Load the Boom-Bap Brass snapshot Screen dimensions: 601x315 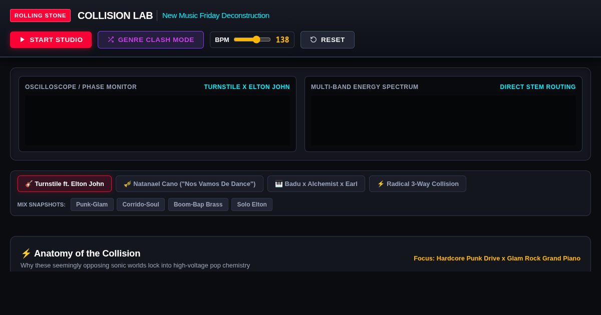198,204
